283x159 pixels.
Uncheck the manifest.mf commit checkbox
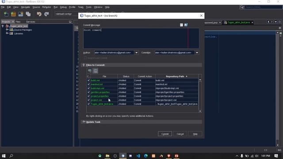88,84
